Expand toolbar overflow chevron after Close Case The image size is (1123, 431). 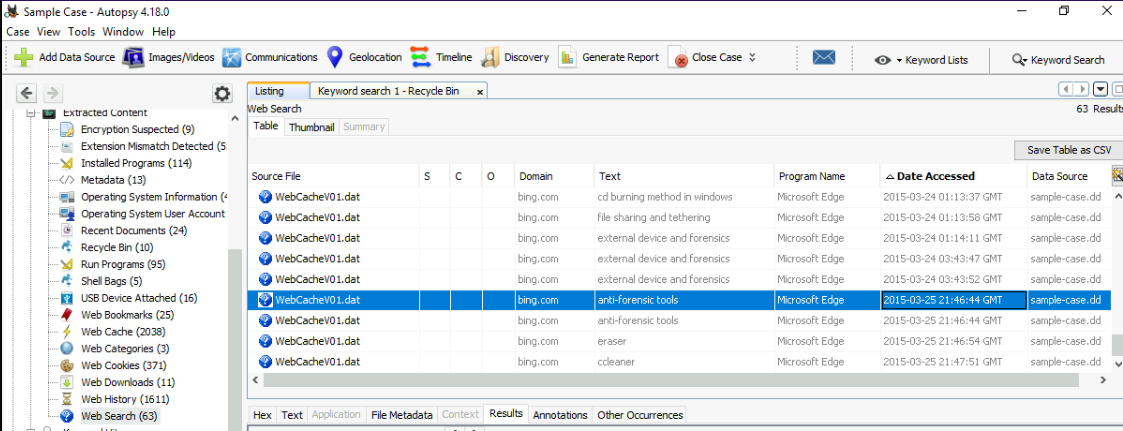pos(752,57)
